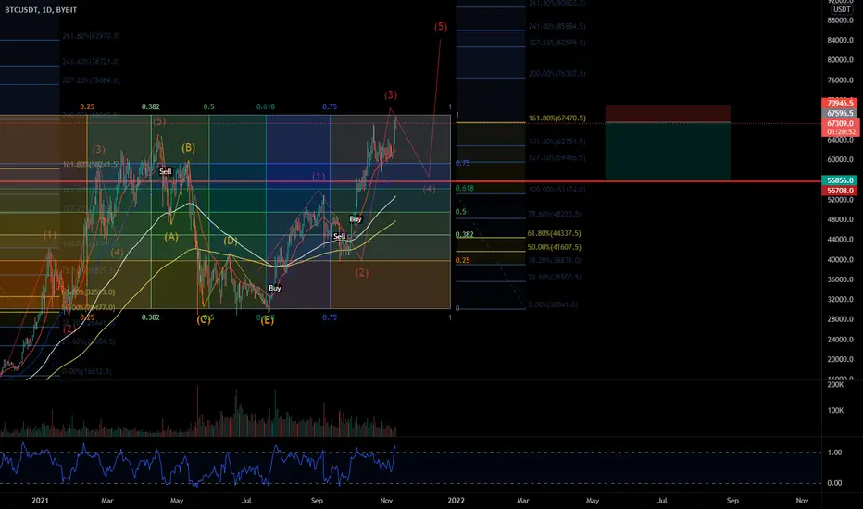Select the (B) wave label
Screen dimensions: 863x509
point(188,147)
